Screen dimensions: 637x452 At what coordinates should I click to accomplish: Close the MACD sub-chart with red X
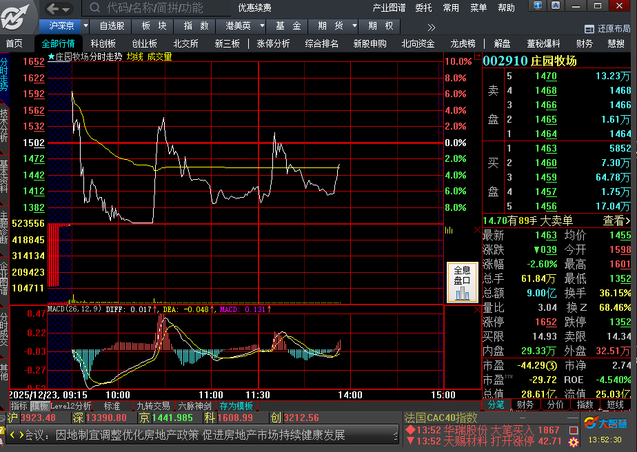pyautogui.click(x=477, y=310)
